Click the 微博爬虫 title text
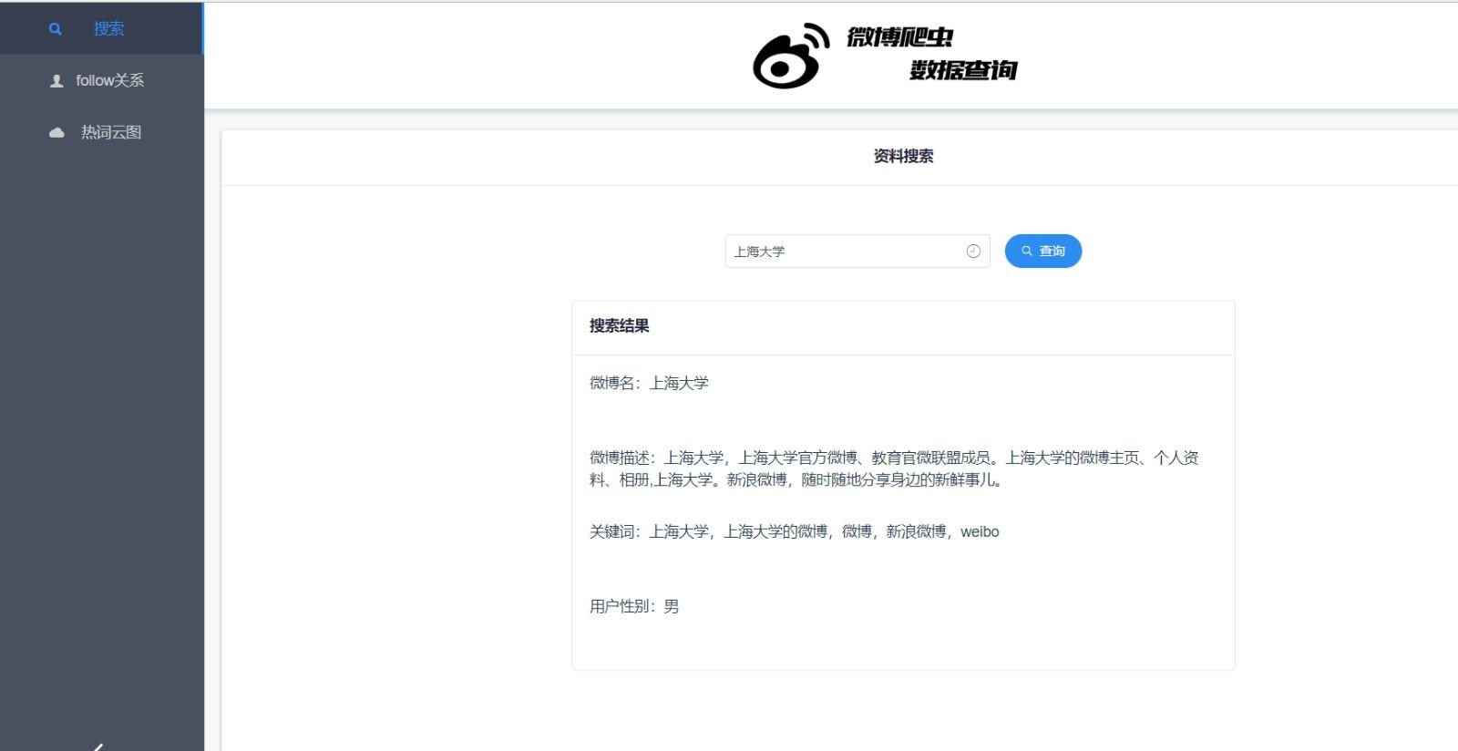 [899, 37]
